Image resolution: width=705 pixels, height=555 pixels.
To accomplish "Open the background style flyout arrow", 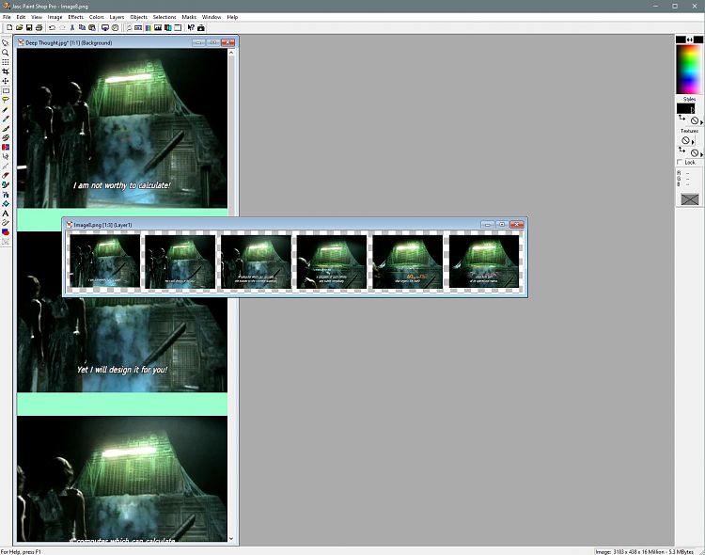I will click(701, 122).
